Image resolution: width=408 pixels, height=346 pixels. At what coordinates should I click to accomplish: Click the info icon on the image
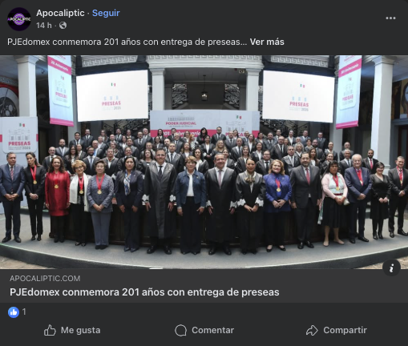coord(391,268)
